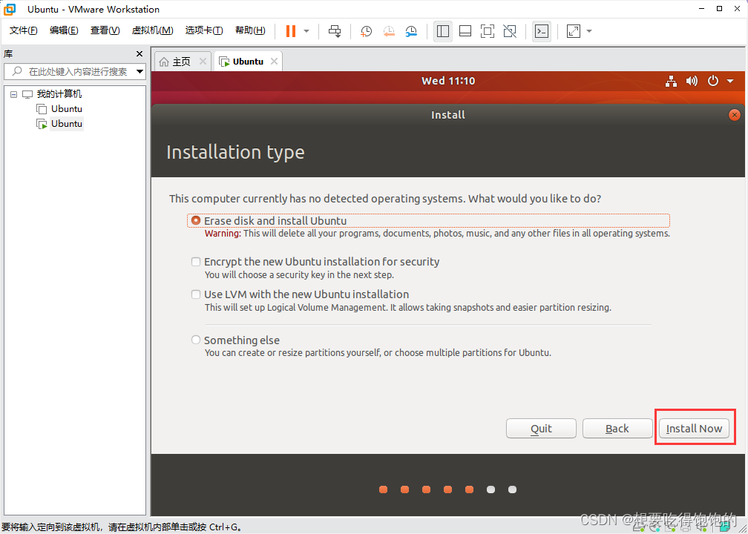The width and height of the screenshot is (748, 534).
Task: Click the Wed 11:10 clock in Ubuntu top bar
Action: 448,81
